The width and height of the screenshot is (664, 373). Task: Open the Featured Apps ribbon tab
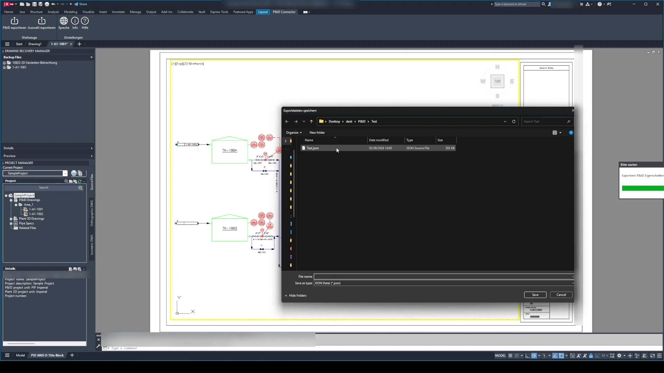click(x=243, y=12)
